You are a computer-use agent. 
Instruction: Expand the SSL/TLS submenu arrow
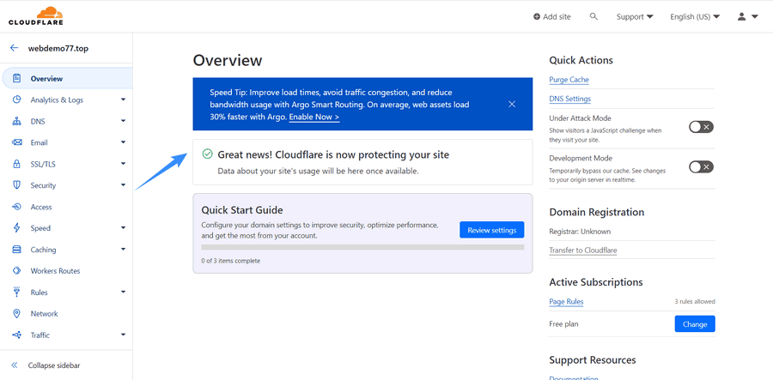[123, 164]
